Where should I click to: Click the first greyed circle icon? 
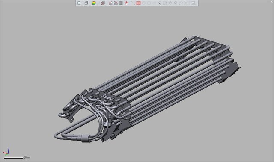(x=144, y=3)
